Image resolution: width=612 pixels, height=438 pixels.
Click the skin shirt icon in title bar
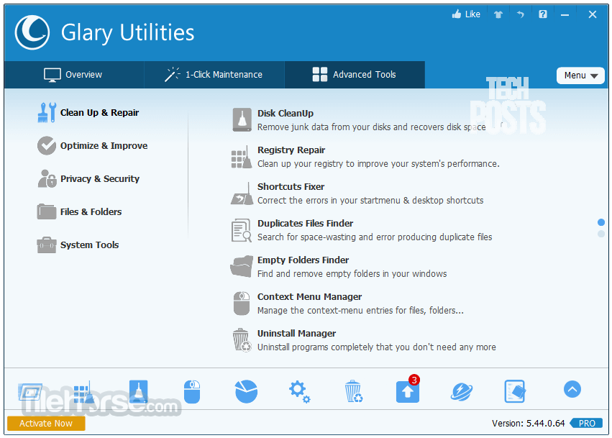click(x=498, y=15)
